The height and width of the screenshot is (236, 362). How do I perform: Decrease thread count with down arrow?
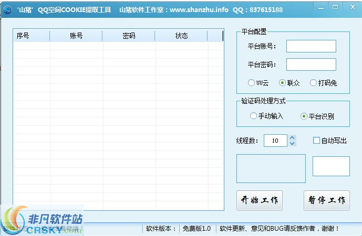[292, 143]
